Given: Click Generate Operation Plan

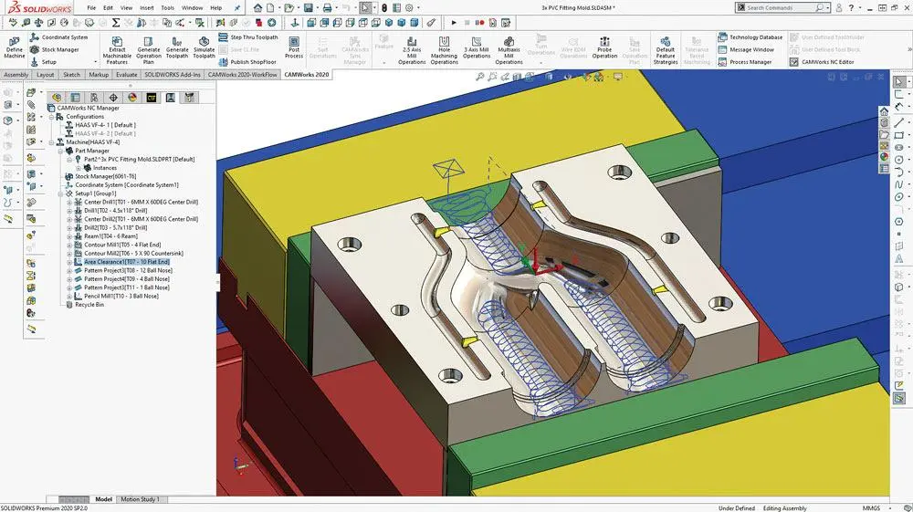Looking at the screenshot, I should tap(149, 49).
